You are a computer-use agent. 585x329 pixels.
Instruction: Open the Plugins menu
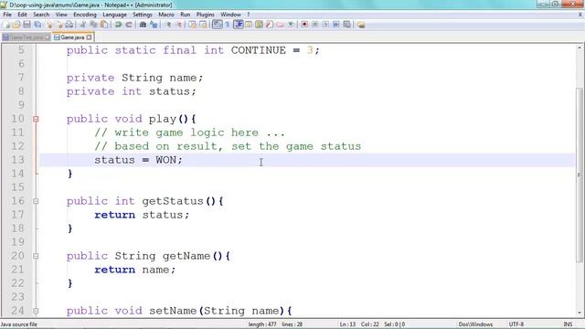tap(205, 15)
